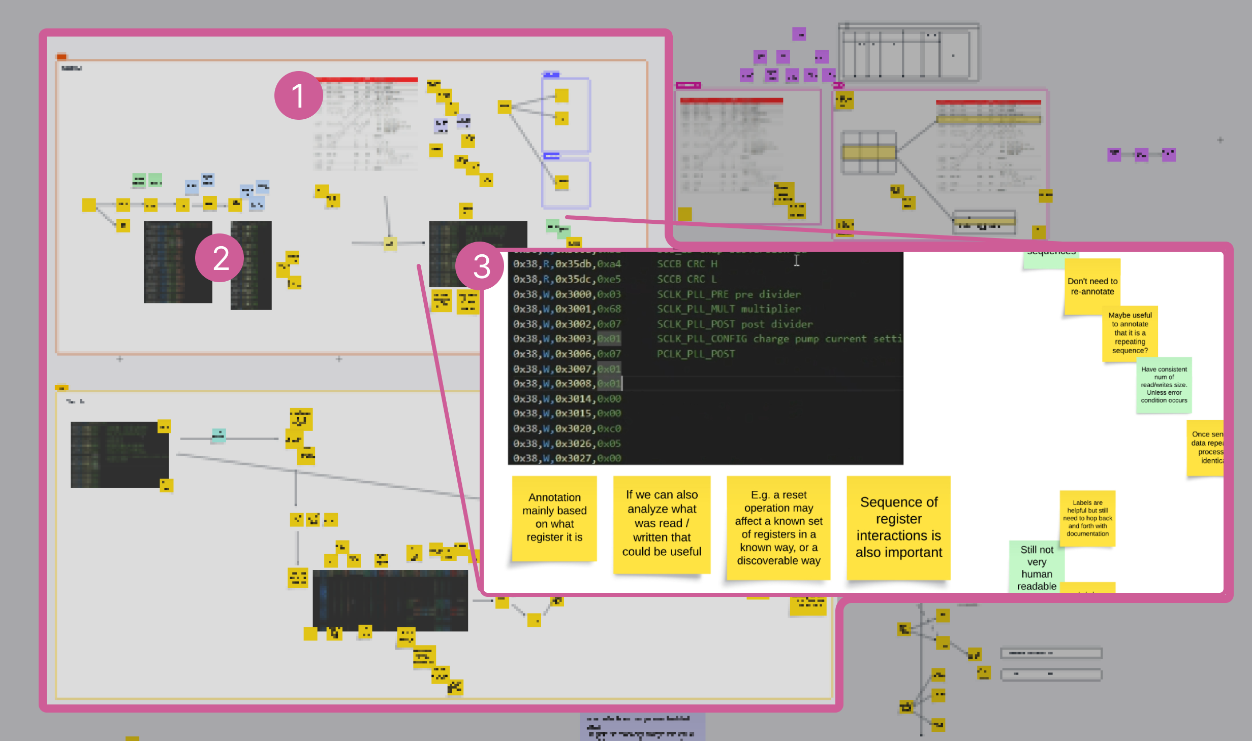Select the pink frame label above the red table
Image resolution: width=1252 pixels, height=741 pixels.
tap(688, 85)
